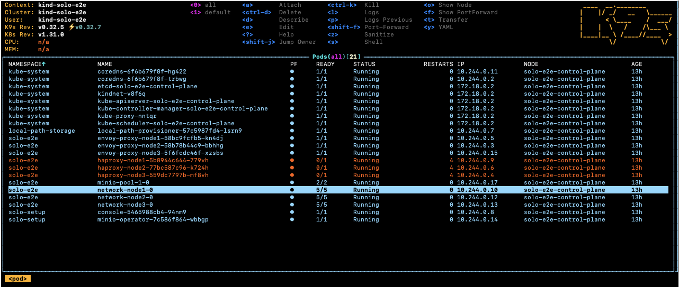This screenshot has width=679, height=287.
Task: Click port-forward dot for minio-pool-1-0 row
Action: click(x=292, y=182)
